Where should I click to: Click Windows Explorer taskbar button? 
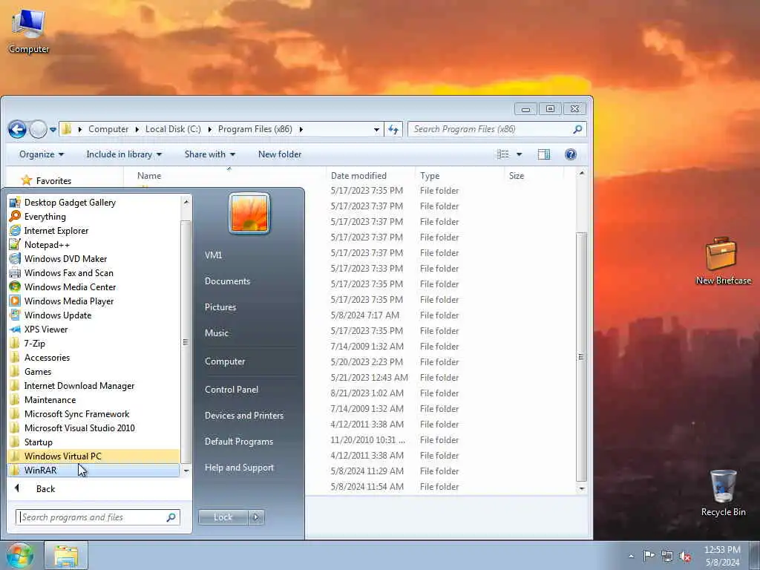(66, 555)
